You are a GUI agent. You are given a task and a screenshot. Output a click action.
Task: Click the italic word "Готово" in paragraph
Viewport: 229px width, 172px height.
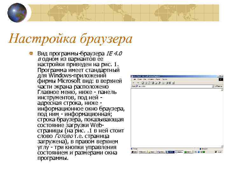pos(64,136)
